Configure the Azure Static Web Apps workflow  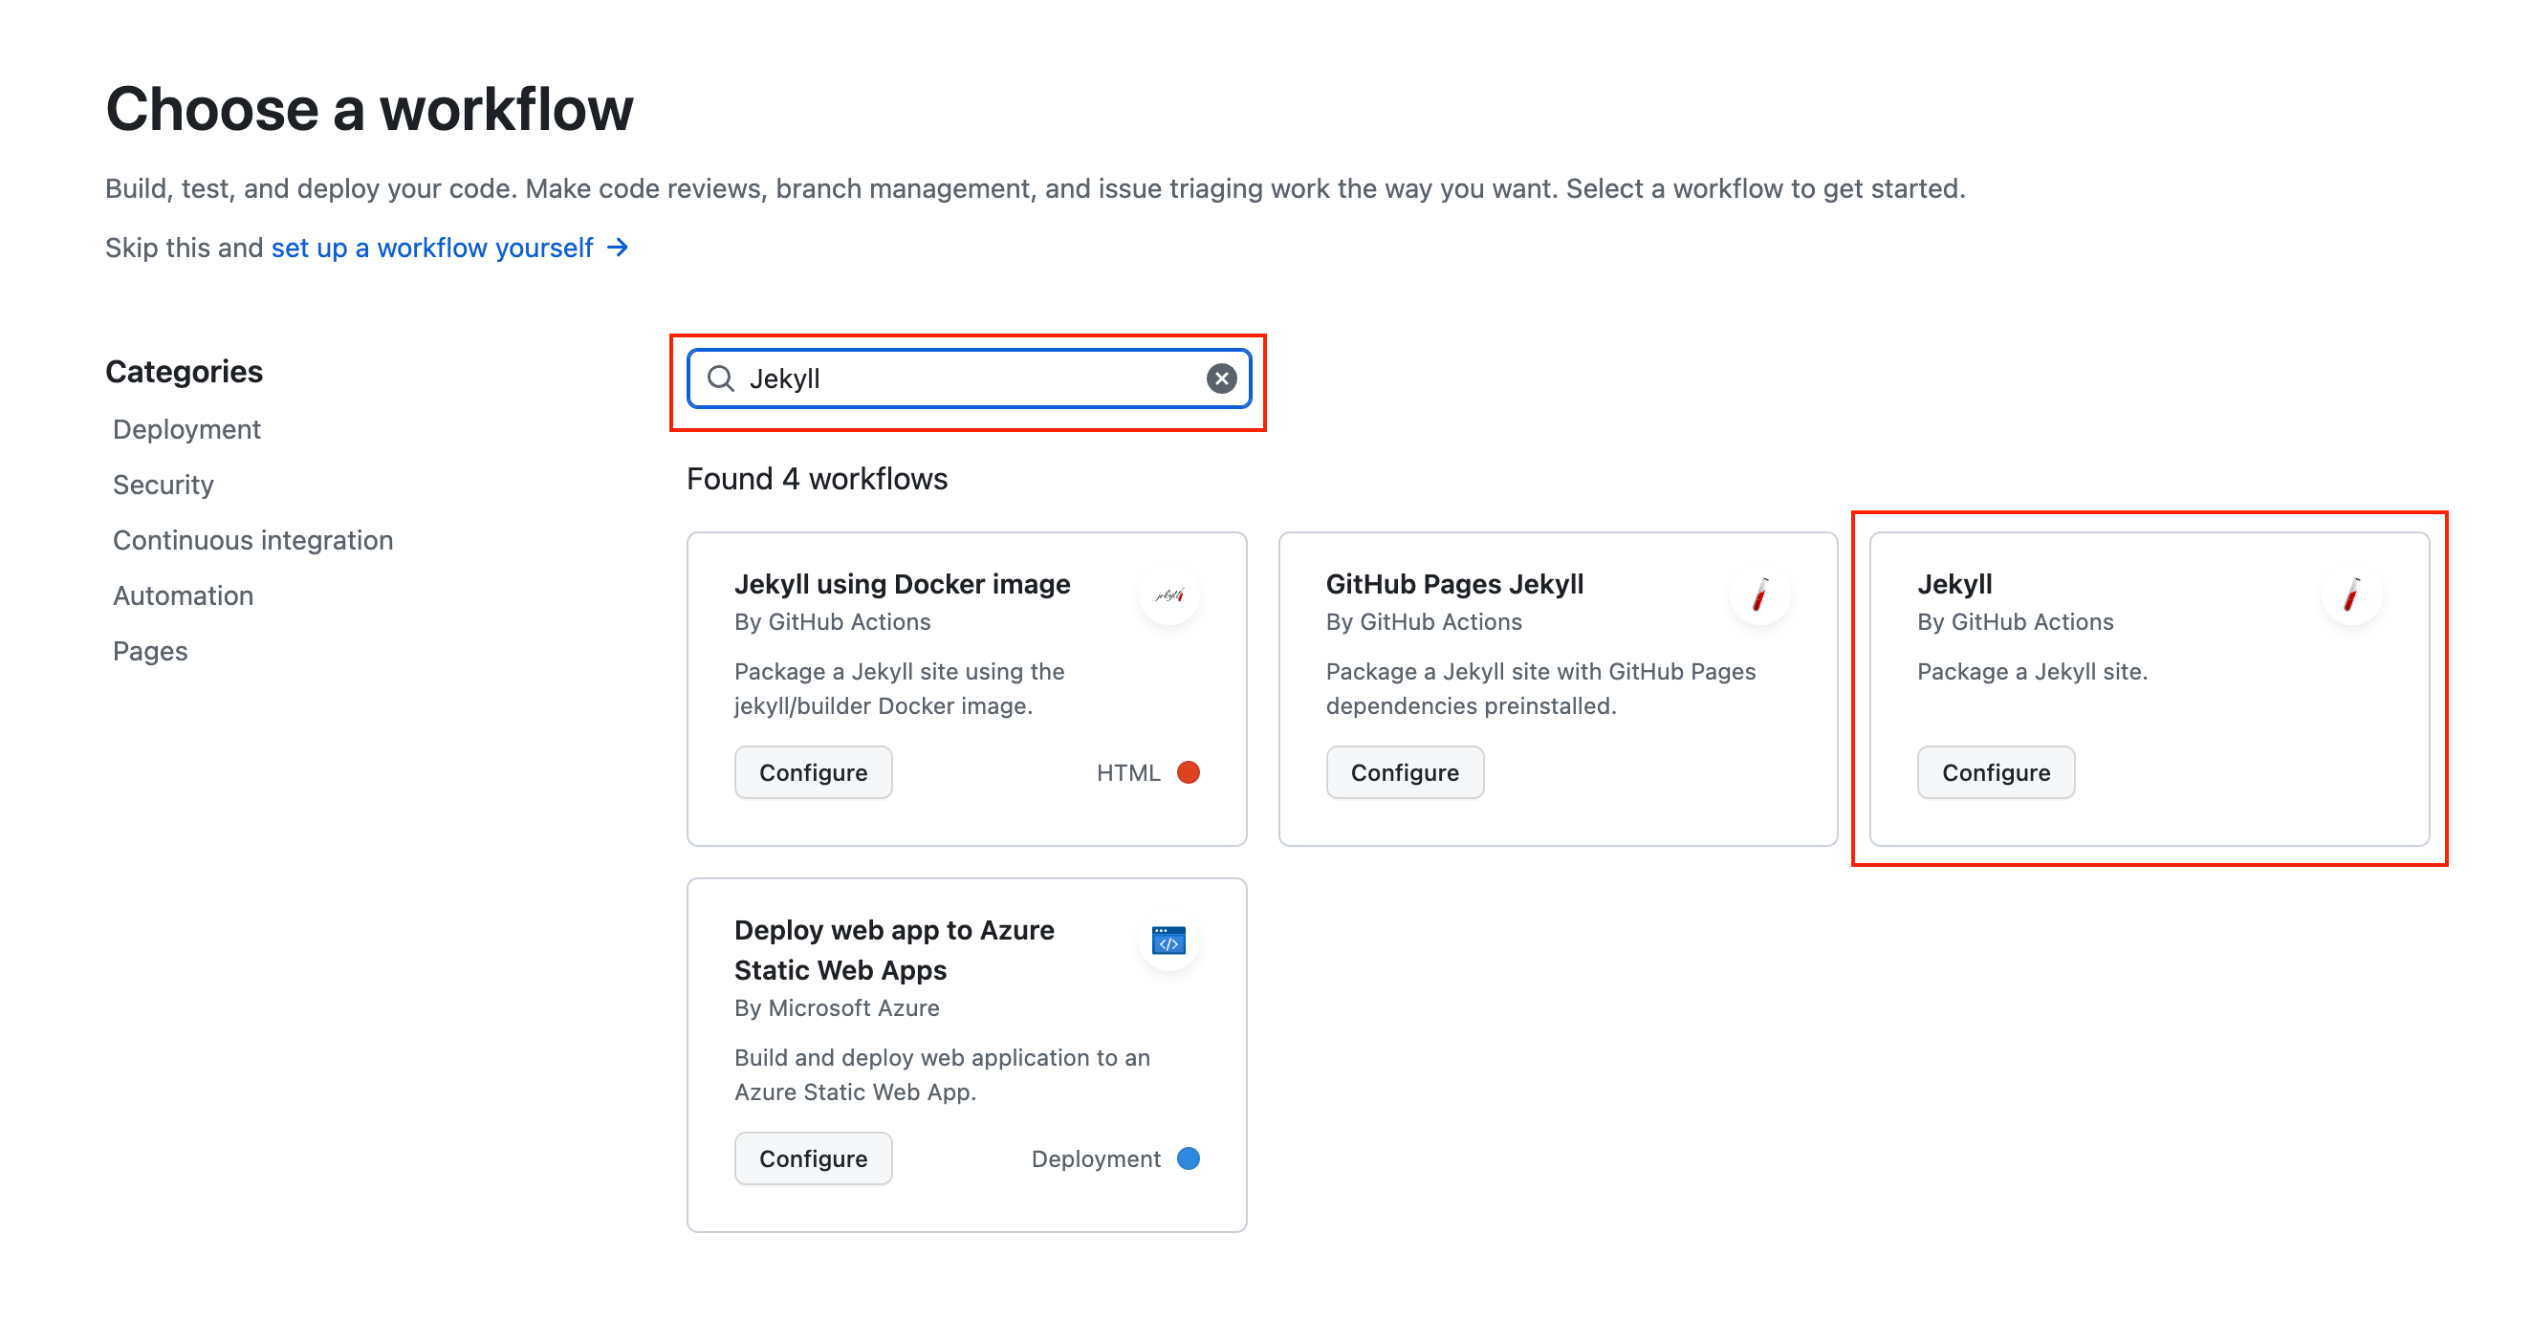[x=813, y=1158]
